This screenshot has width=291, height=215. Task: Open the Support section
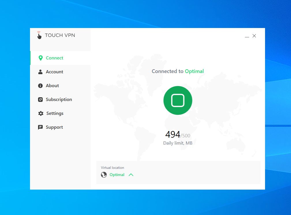[x=54, y=127]
